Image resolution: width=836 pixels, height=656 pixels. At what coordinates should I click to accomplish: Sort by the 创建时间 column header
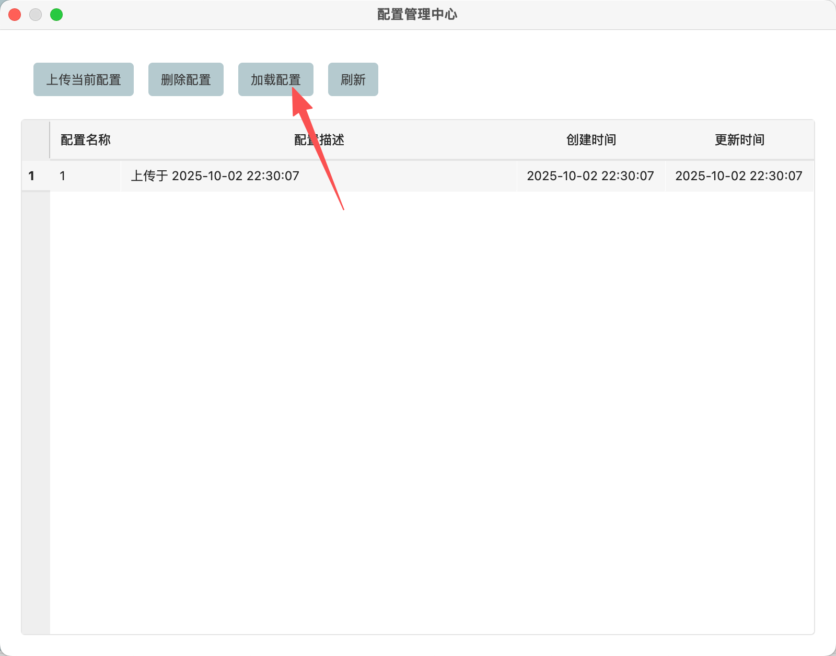click(591, 140)
